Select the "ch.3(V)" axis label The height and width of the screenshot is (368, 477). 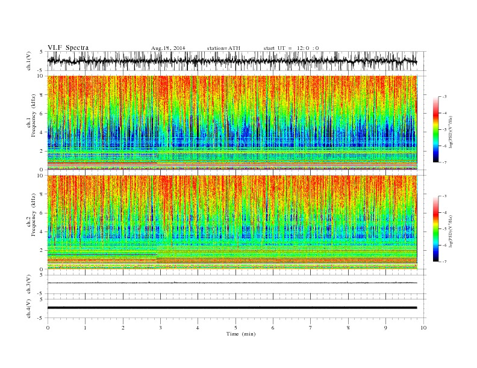pyautogui.click(x=29, y=284)
